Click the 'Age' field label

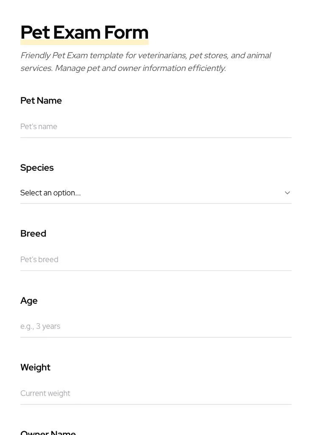(29, 301)
